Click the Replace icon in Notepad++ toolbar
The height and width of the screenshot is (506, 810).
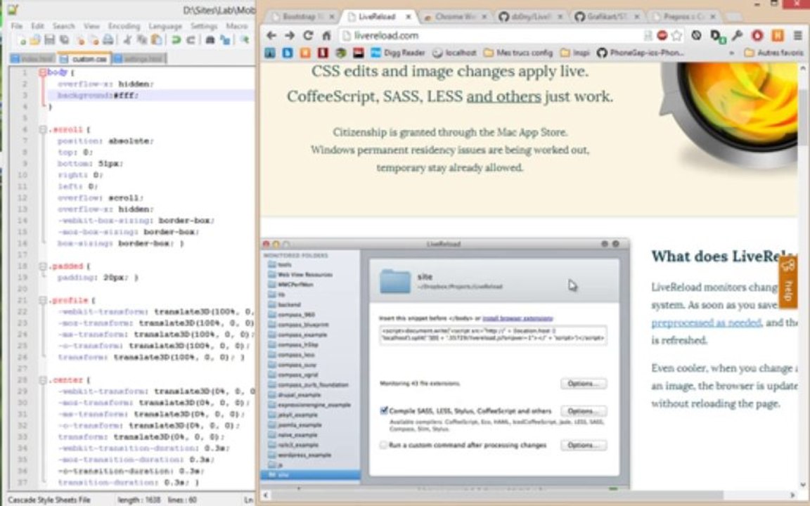click(225, 40)
